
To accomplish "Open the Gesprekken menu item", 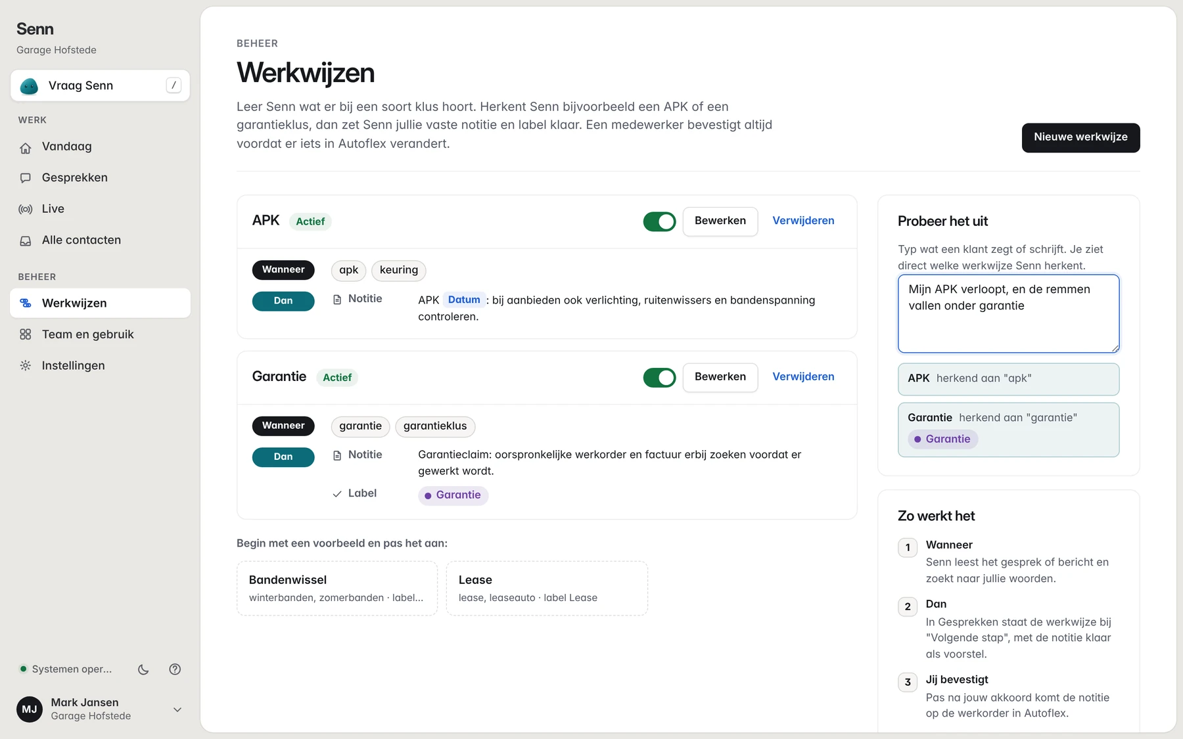I will (x=100, y=178).
